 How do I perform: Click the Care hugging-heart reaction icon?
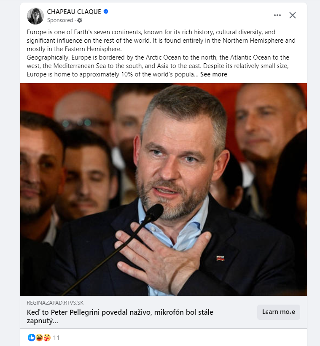point(47,338)
